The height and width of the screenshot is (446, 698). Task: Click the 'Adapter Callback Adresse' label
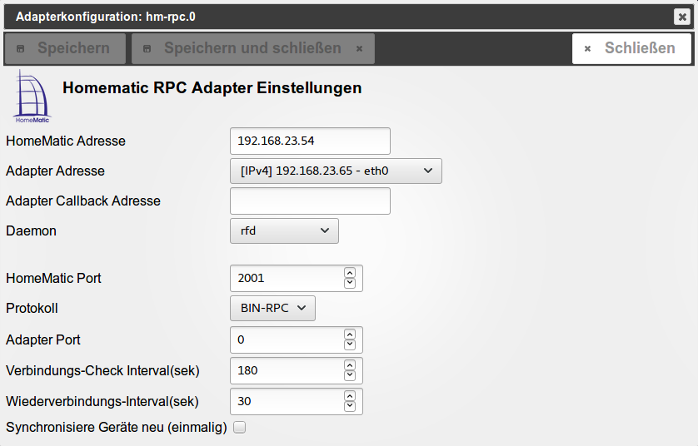click(x=82, y=201)
